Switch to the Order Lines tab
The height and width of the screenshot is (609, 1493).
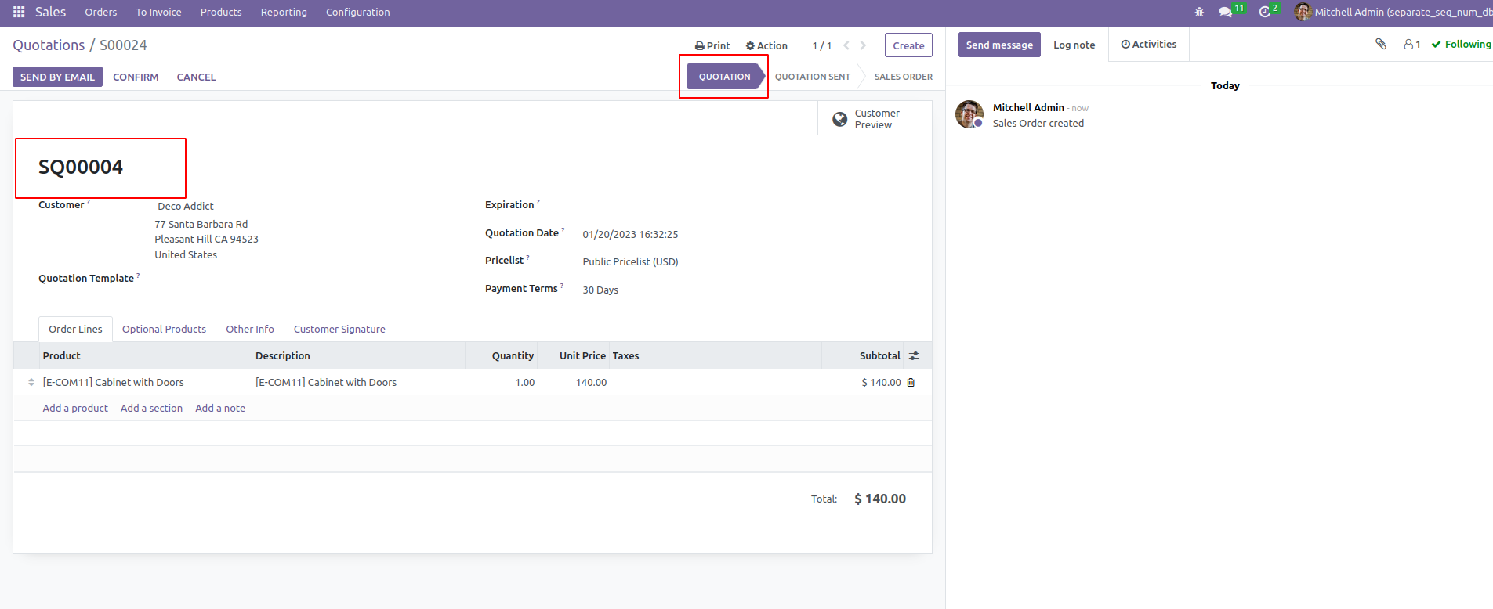pyautogui.click(x=75, y=329)
